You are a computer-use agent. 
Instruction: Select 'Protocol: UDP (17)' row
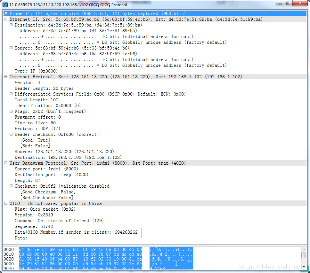click(37, 129)
